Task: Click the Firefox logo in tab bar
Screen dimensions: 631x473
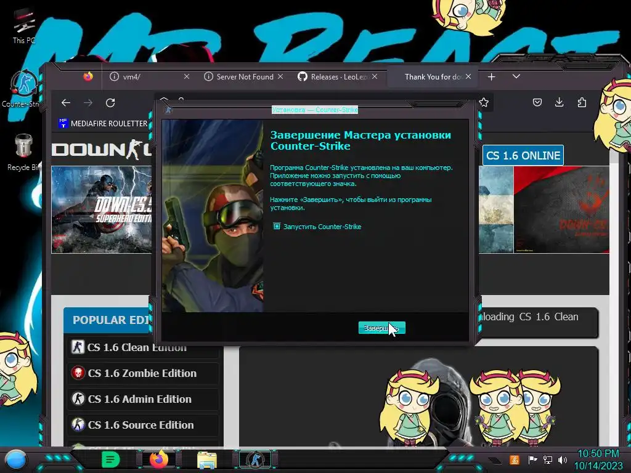Action: click(88, 76)
